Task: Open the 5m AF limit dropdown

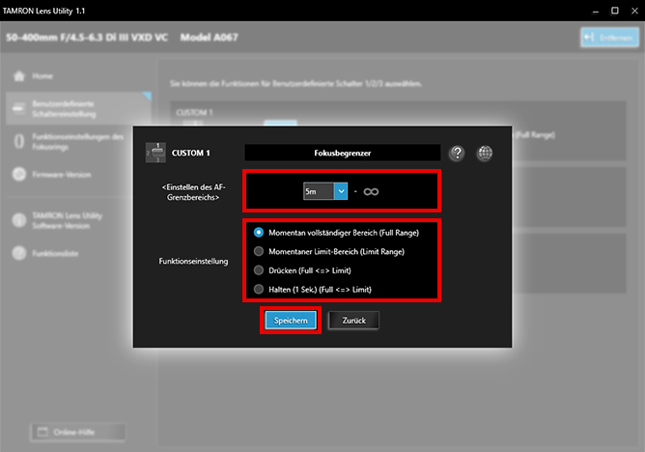Action: tap(325, 191)
